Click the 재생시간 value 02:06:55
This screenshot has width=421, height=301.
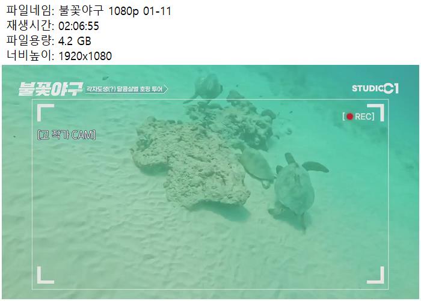pyautogui.click(x=79, y=26)
